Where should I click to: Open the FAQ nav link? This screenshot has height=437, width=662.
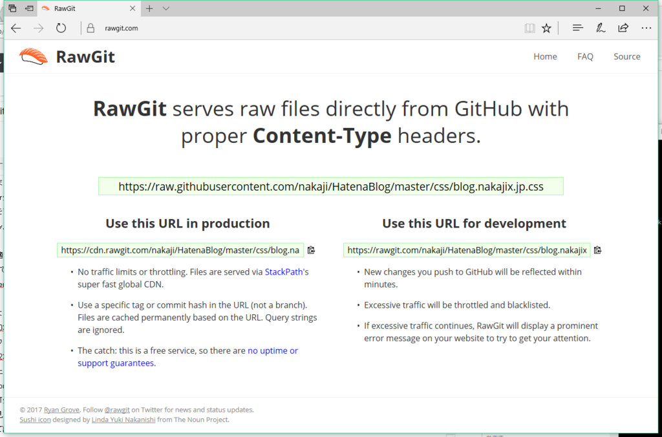pos(585,57)
